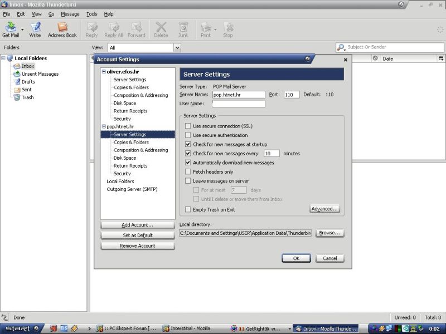This screenshot has height=334, width=446.
Task: Open the Address Book from toolbar
Action: click(62, 27)
